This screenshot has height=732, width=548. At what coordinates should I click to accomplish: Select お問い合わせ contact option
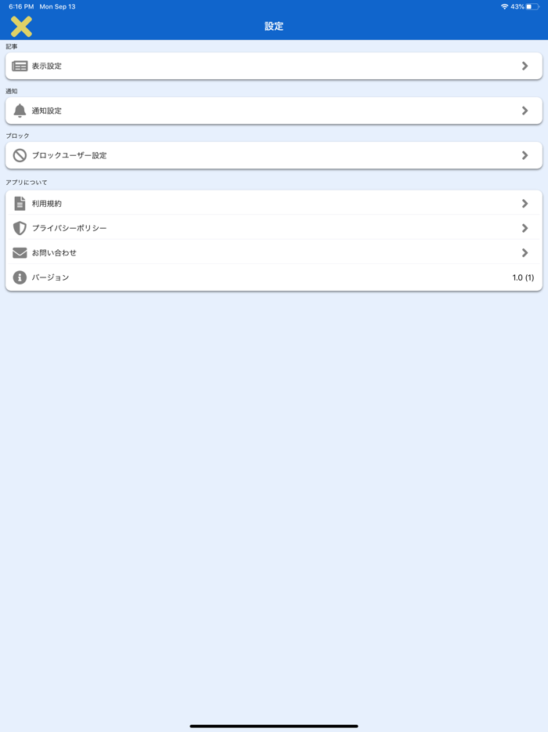pyautogui.click(x=54, y=253)
